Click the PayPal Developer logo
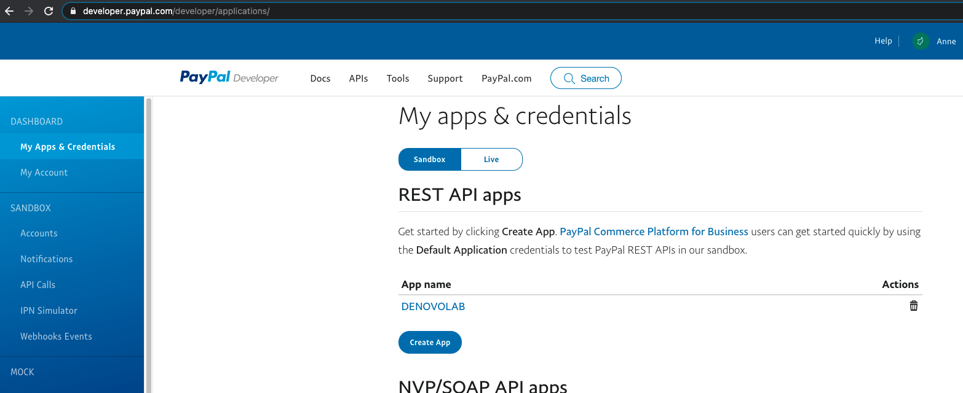The image size is (963, 393). click(229, 77)
